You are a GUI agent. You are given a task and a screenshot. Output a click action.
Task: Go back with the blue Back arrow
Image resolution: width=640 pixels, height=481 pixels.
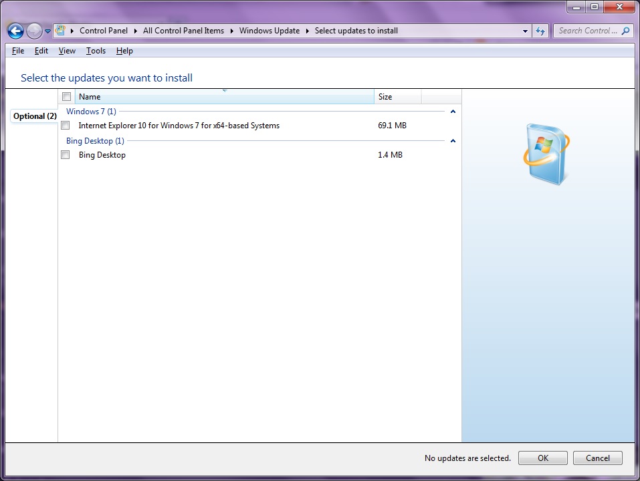(15, 31)
